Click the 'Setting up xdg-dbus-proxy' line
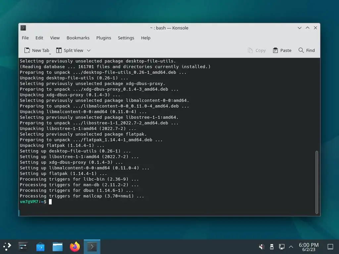339x254 pixels. 72,162
